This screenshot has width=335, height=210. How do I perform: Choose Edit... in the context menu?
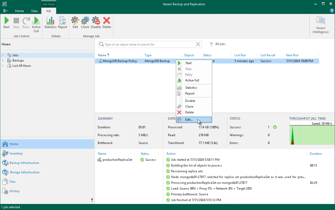[194, 120]
